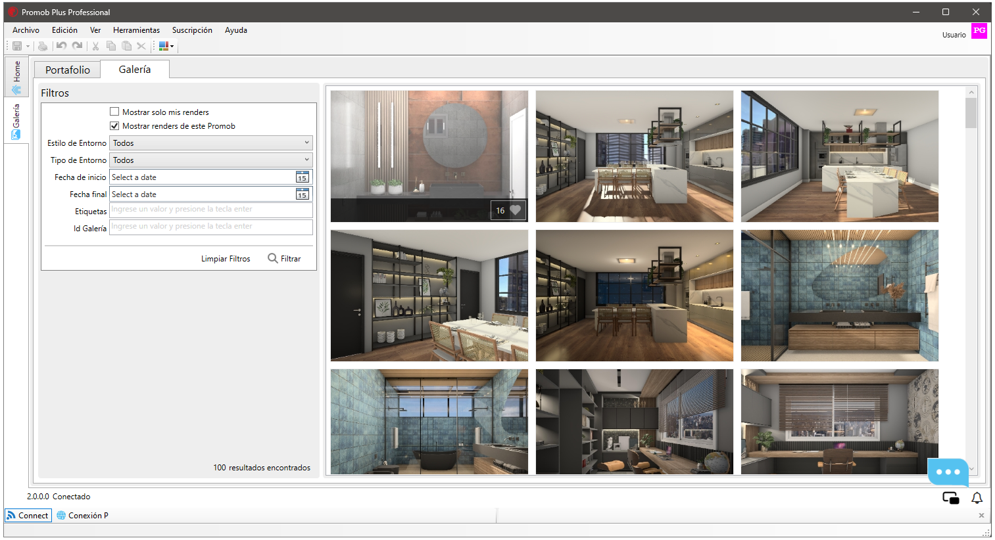Open the Fecha final calendar icon

pos(302,194)
